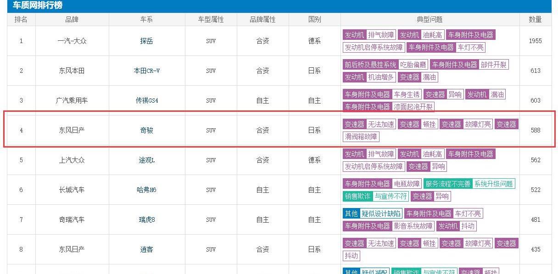Click the 系统升级问题 tag

[x=494, y=184]
